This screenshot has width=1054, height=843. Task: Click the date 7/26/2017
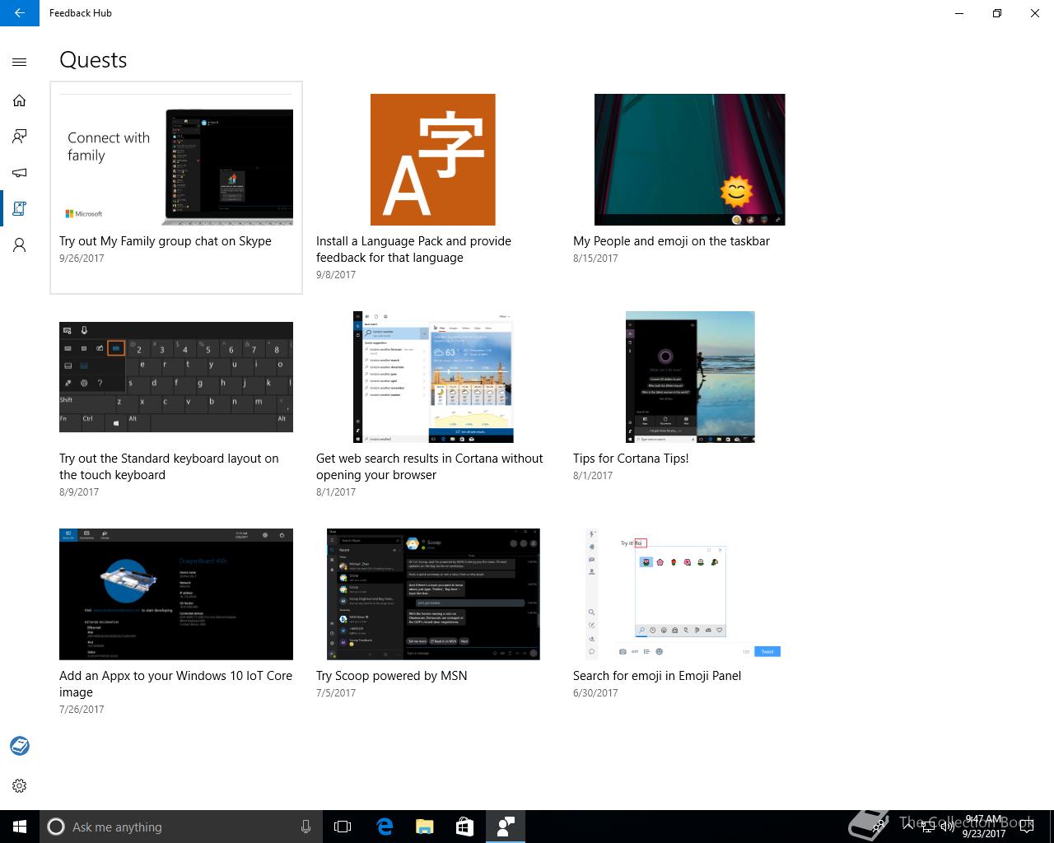point(82,710)
